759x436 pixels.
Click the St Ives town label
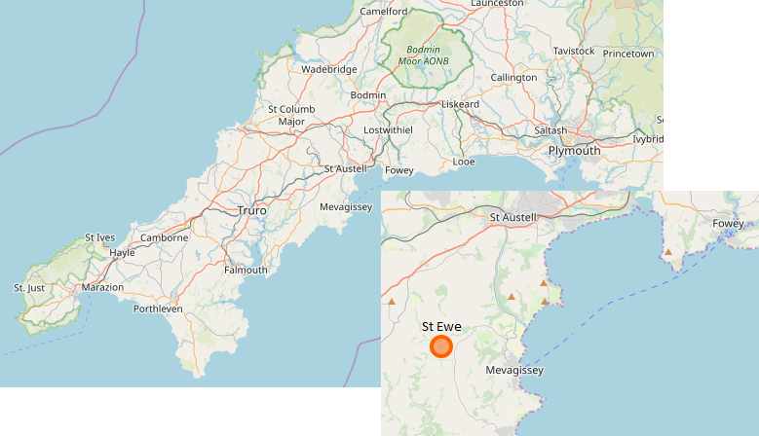pyautogui.click(x=100, y=237)
